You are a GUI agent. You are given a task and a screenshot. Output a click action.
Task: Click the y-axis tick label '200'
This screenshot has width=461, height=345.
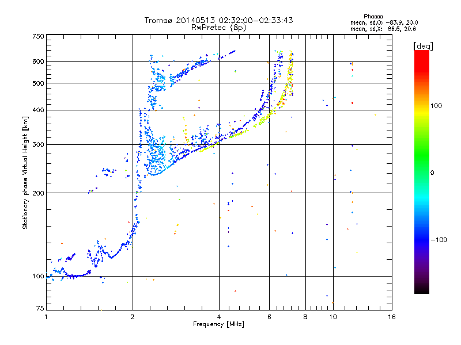[x=38, y=193]
